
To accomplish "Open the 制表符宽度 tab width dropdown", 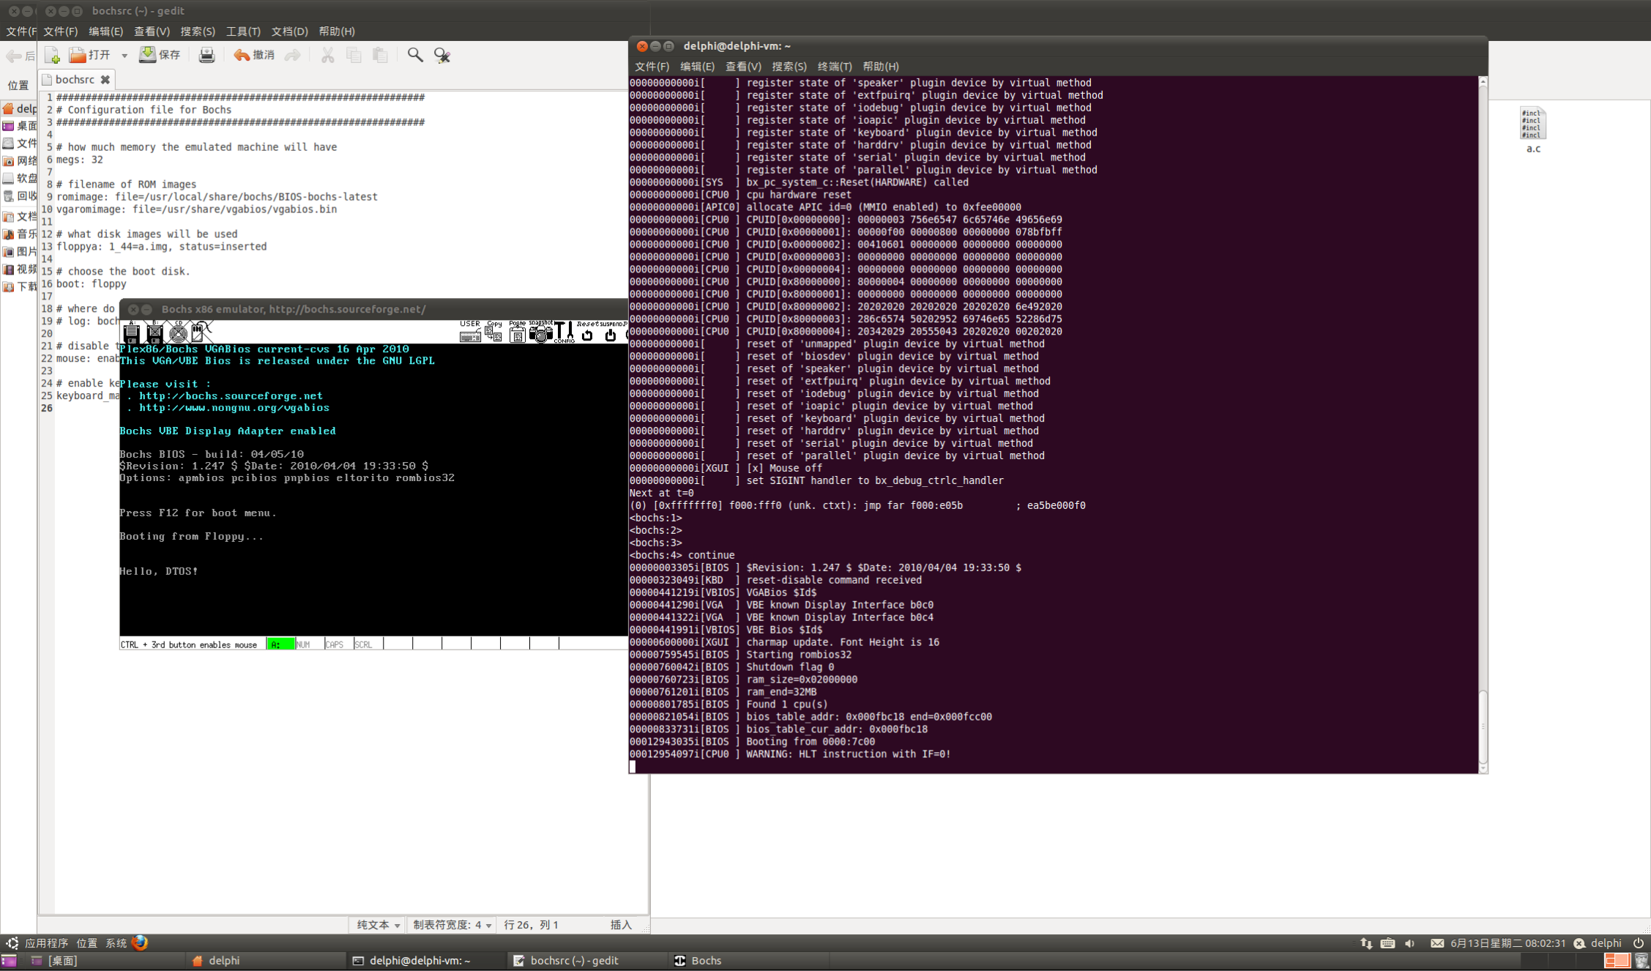I will point(452,925).
